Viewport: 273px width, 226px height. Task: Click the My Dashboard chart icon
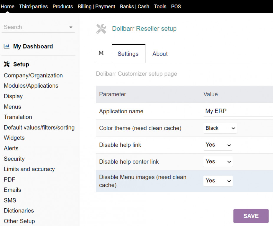(6, 46)
